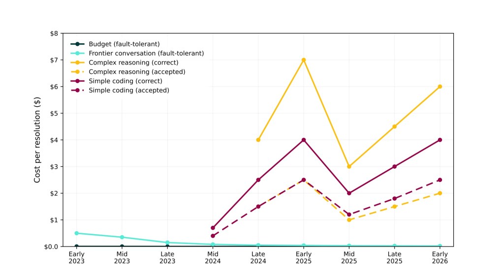Select the $6 Complex reasoning point at Early 2026
The width and height of the screenshot is (504, 277).
(440, 87)
